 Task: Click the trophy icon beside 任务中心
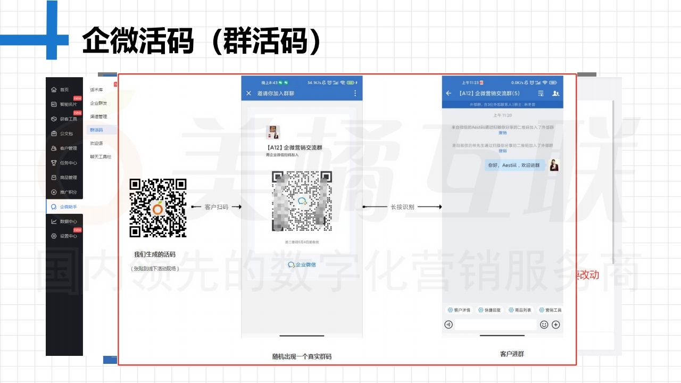pyautogui.click(x=54, y=163)
